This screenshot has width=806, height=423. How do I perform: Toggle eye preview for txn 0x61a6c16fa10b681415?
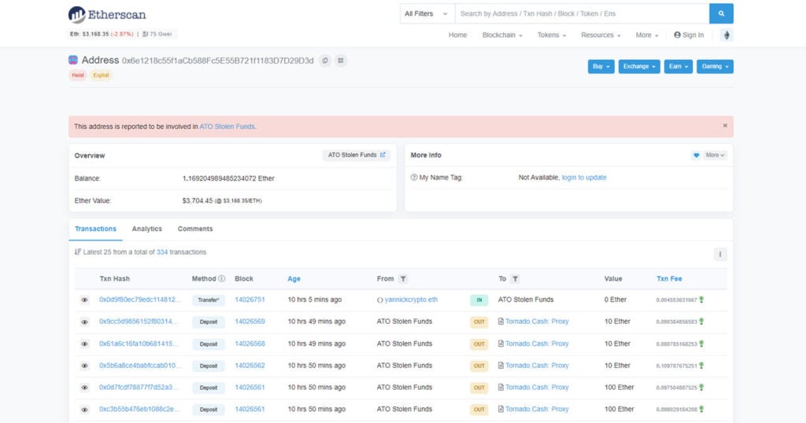click(x=84, y=344)
